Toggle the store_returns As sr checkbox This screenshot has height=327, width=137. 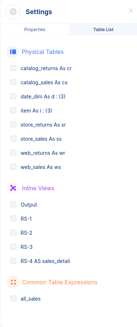click(x=13, y=124)
